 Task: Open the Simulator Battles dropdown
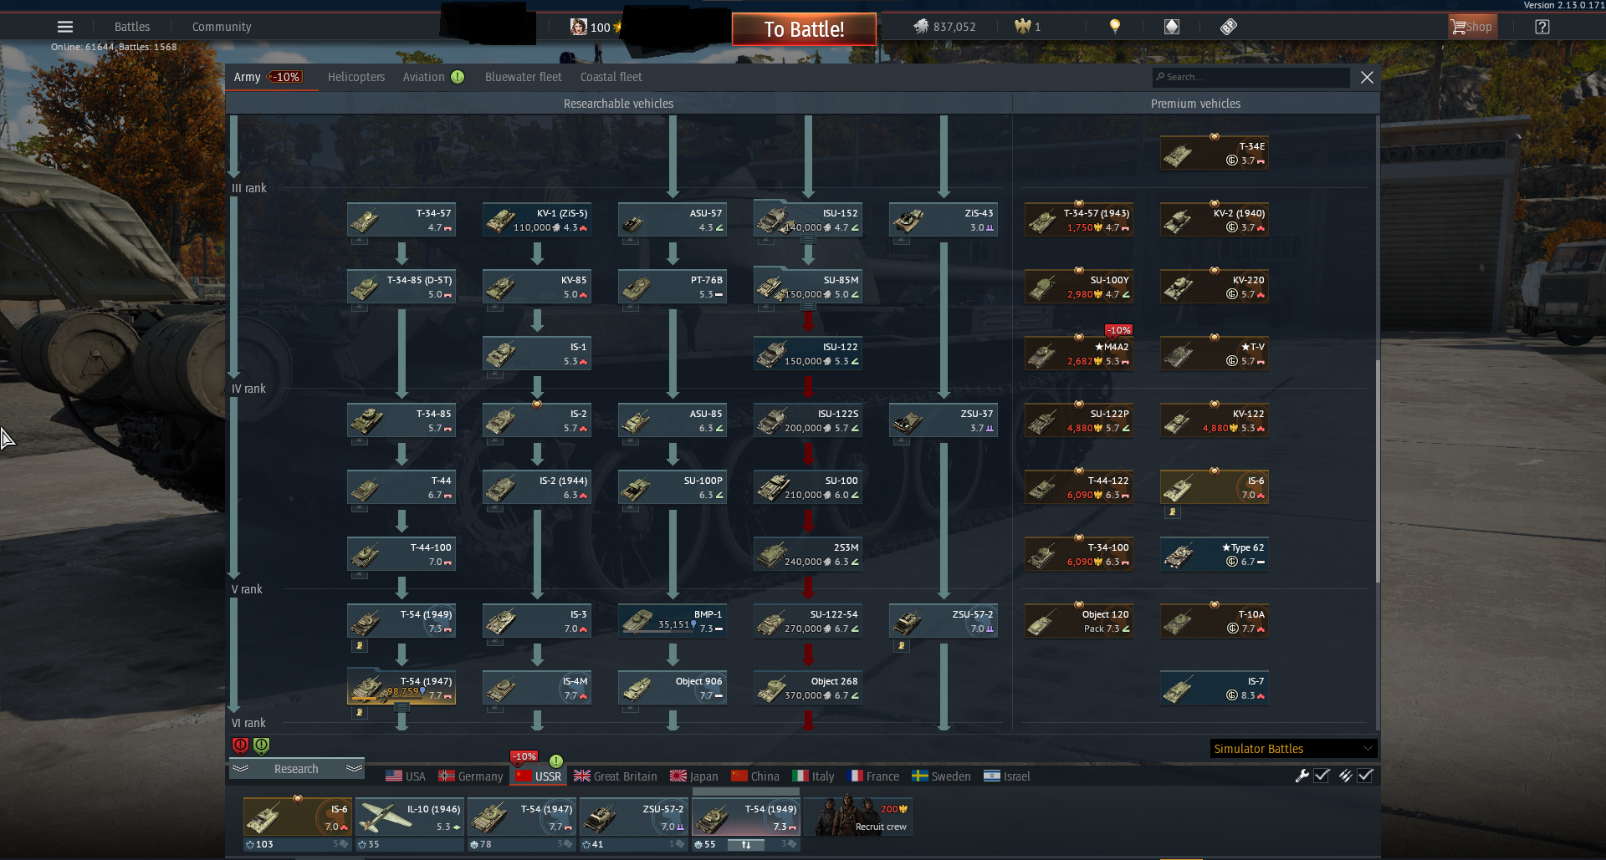[x=1293, y=749]
